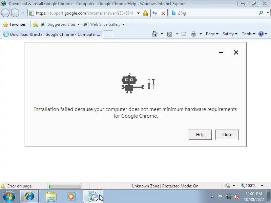Click the Close button in installer dialog
The height and width of the screenshot is (203, 271).
[227, 135]
